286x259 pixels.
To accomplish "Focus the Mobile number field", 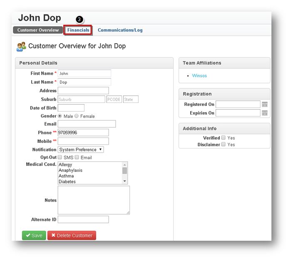I will 83,141.
